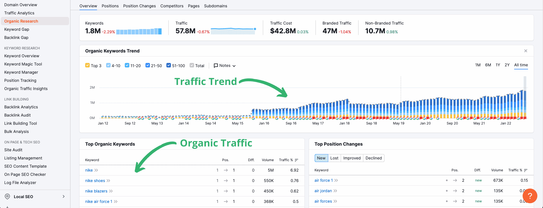Viewport: 543px width, 208px height.
Task: Show Declined position changes
Action: coord(374,158)
